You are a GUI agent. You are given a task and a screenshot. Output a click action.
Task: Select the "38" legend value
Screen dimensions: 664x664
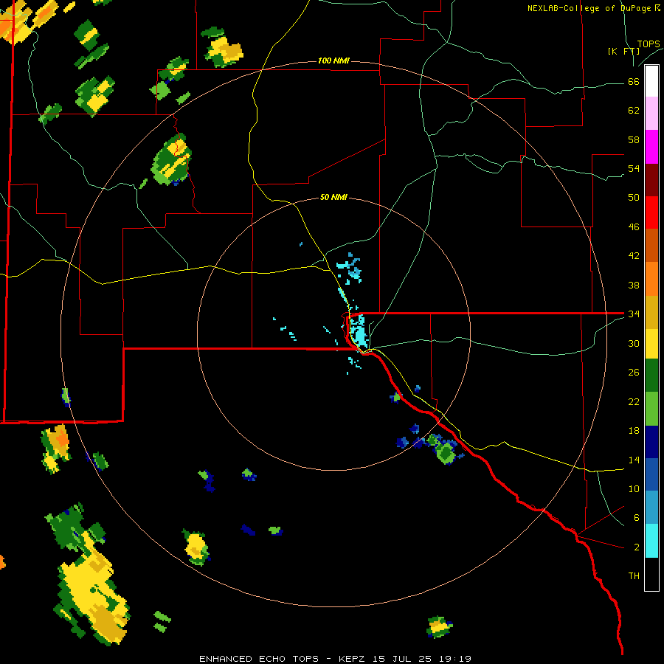[x=634, y=286]
